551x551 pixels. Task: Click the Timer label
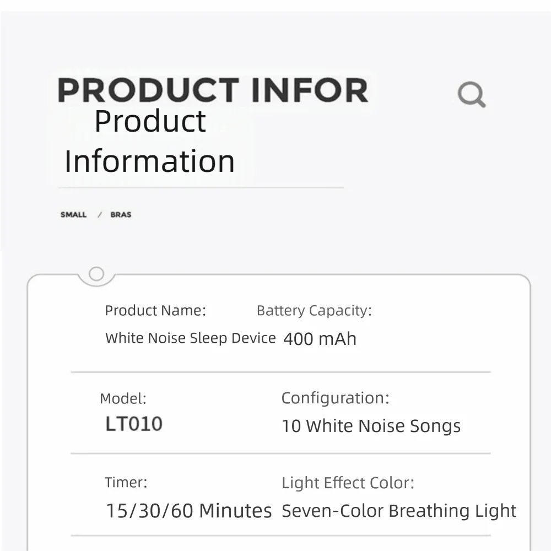pyautogui.click(x=126, y=483)
